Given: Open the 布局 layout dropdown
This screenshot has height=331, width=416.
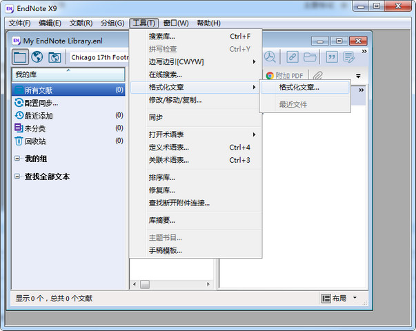Looking at the screenshot, I should (339, 298).
